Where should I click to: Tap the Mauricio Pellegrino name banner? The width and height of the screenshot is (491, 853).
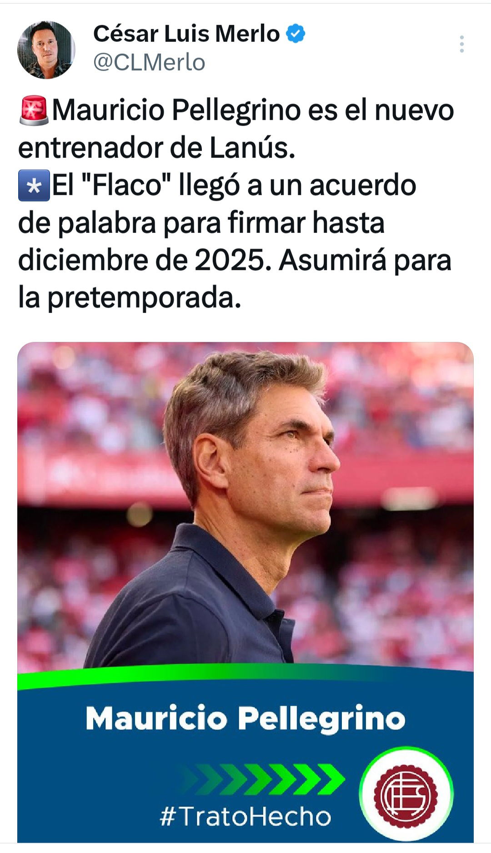coord(245,719)
